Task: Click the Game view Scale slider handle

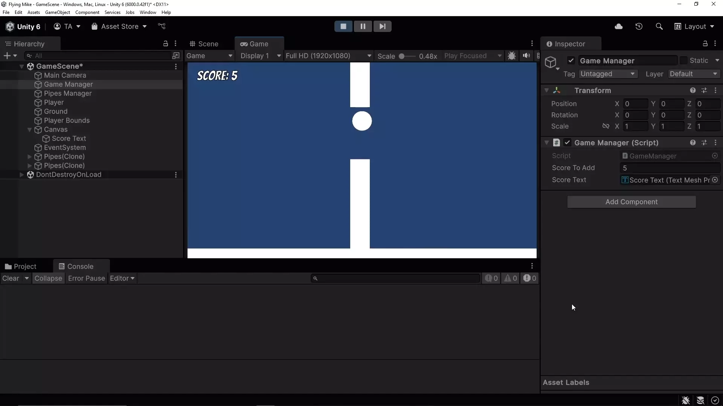Action: click(402, 56)
